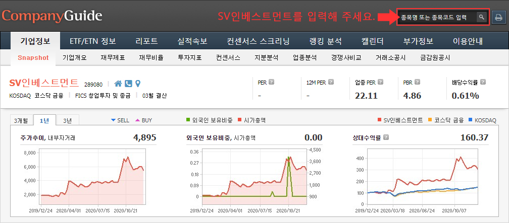This screenshot has height=223, width=509.
Task: Click the help icon next to 업종 PER
Action: click(380, 82)
